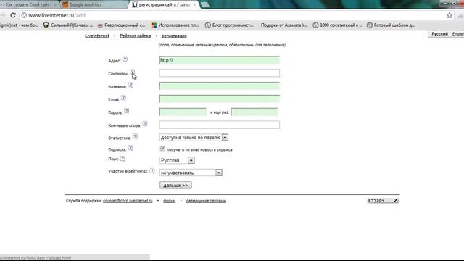Image resolution: width=464 pixels, height=261 pixels.
Task: Click the help icon next to Ключевые слова
Action: coord(145,124)
